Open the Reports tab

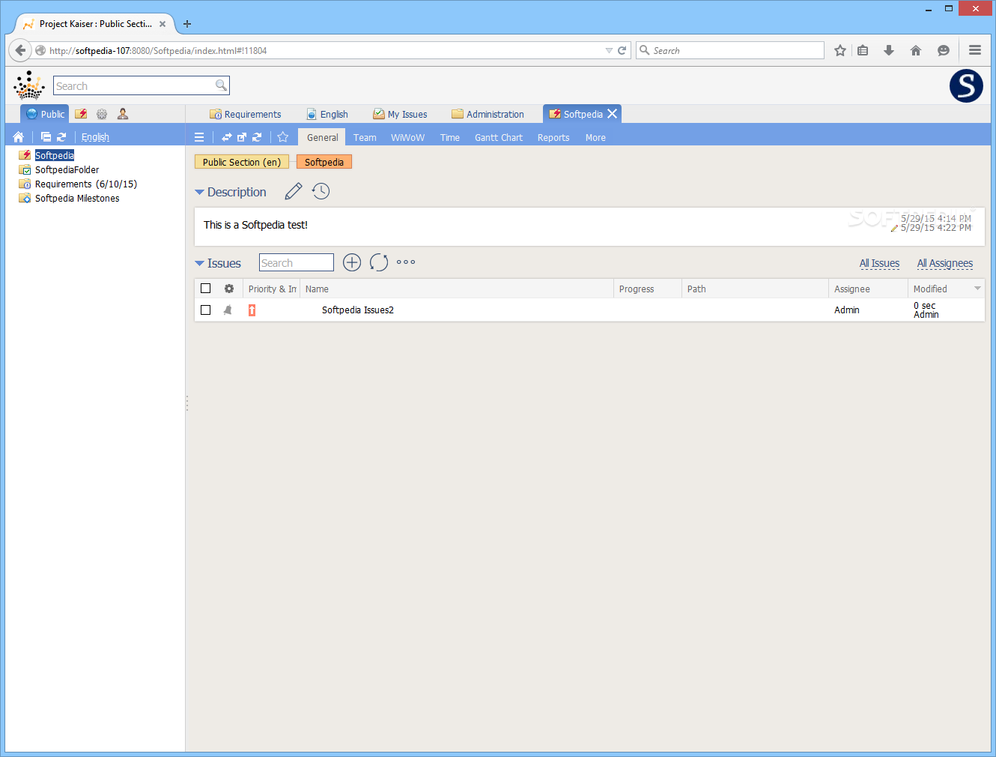[x=553, y=137]
